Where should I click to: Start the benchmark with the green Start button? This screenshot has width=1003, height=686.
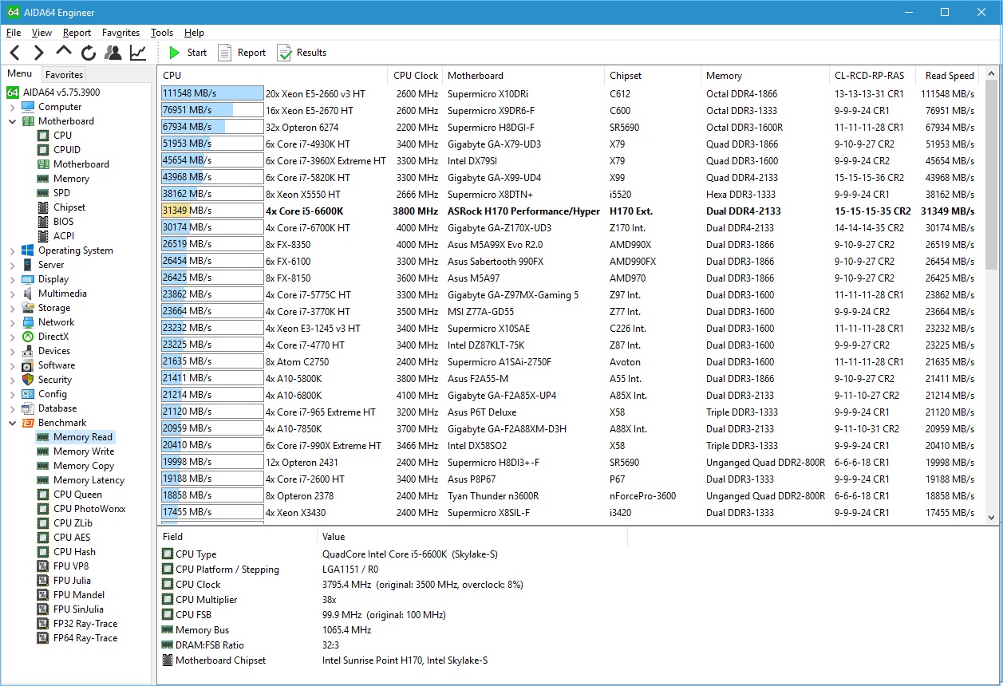pyautogui.click(x=188, y=53)
